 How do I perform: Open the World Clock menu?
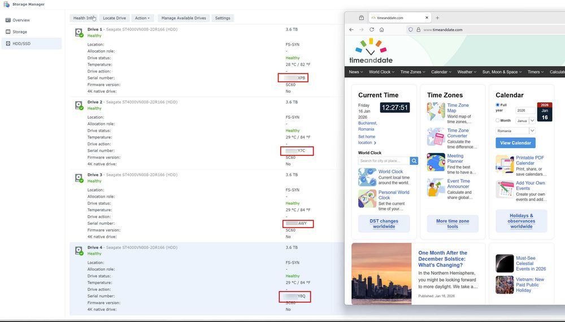tap(381, 72)
